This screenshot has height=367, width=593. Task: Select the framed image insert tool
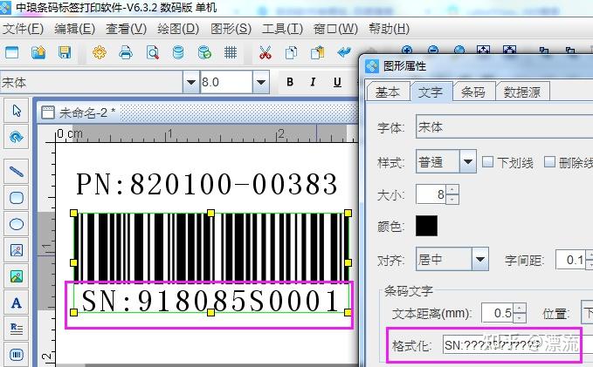(x=17, y=250)
